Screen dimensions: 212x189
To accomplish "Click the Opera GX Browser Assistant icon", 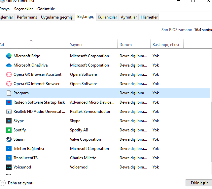I will pos(9,74).
